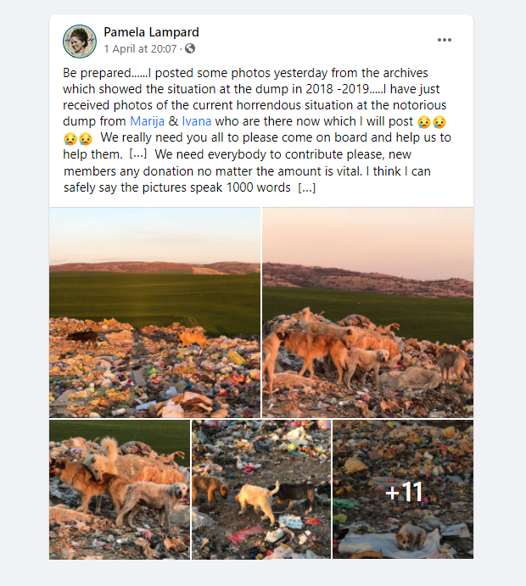The width and height of the screenshot is (526, 586).
Task: Click the '1 April at 20:07' timestamp
Action: [140, 49]
